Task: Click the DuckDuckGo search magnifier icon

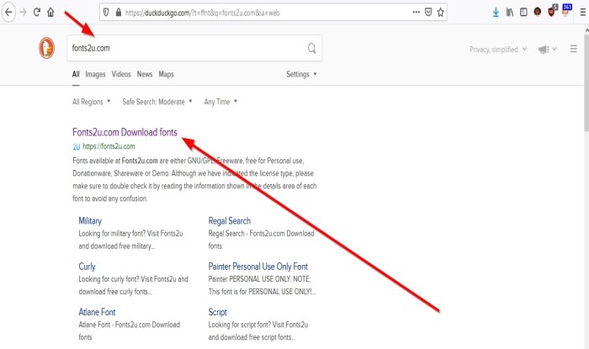Action: 312,48
